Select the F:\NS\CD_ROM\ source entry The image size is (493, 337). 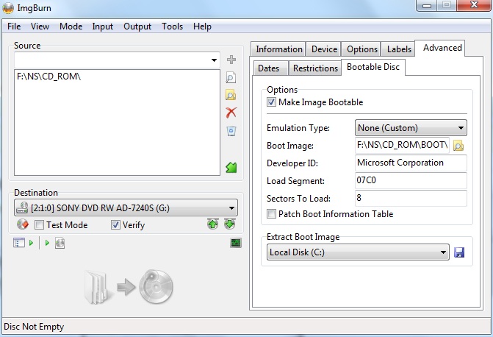coord(49,77)
